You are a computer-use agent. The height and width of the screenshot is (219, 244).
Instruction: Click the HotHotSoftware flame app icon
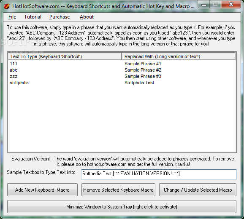6,6
